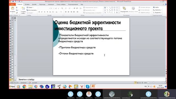Click the Восстановить (Reset) button
This screenshot has width=176, height=99.
(x=32, y=10)
